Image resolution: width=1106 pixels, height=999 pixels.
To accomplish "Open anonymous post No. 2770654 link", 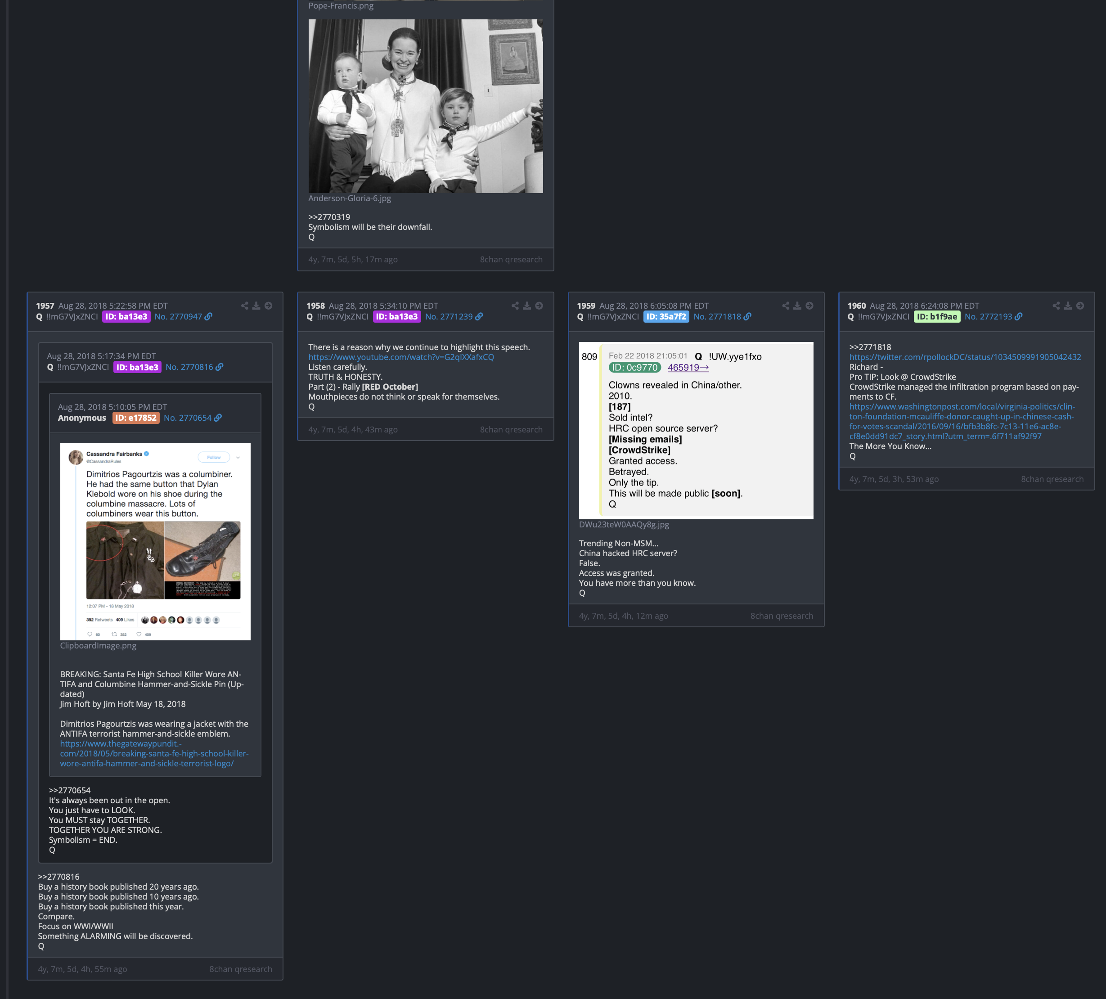I will pos(188,418).
